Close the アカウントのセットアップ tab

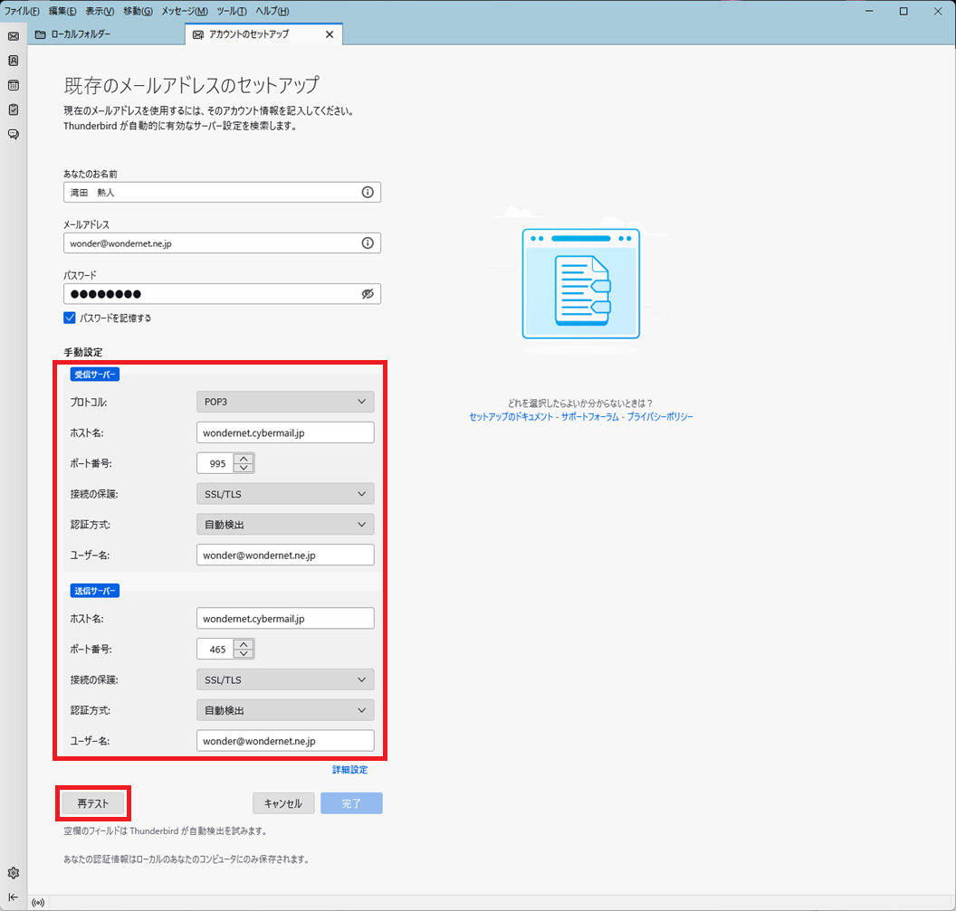330,34
